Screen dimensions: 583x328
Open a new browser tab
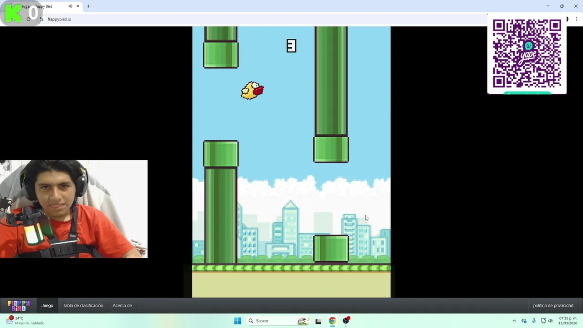tap(88, 6)
